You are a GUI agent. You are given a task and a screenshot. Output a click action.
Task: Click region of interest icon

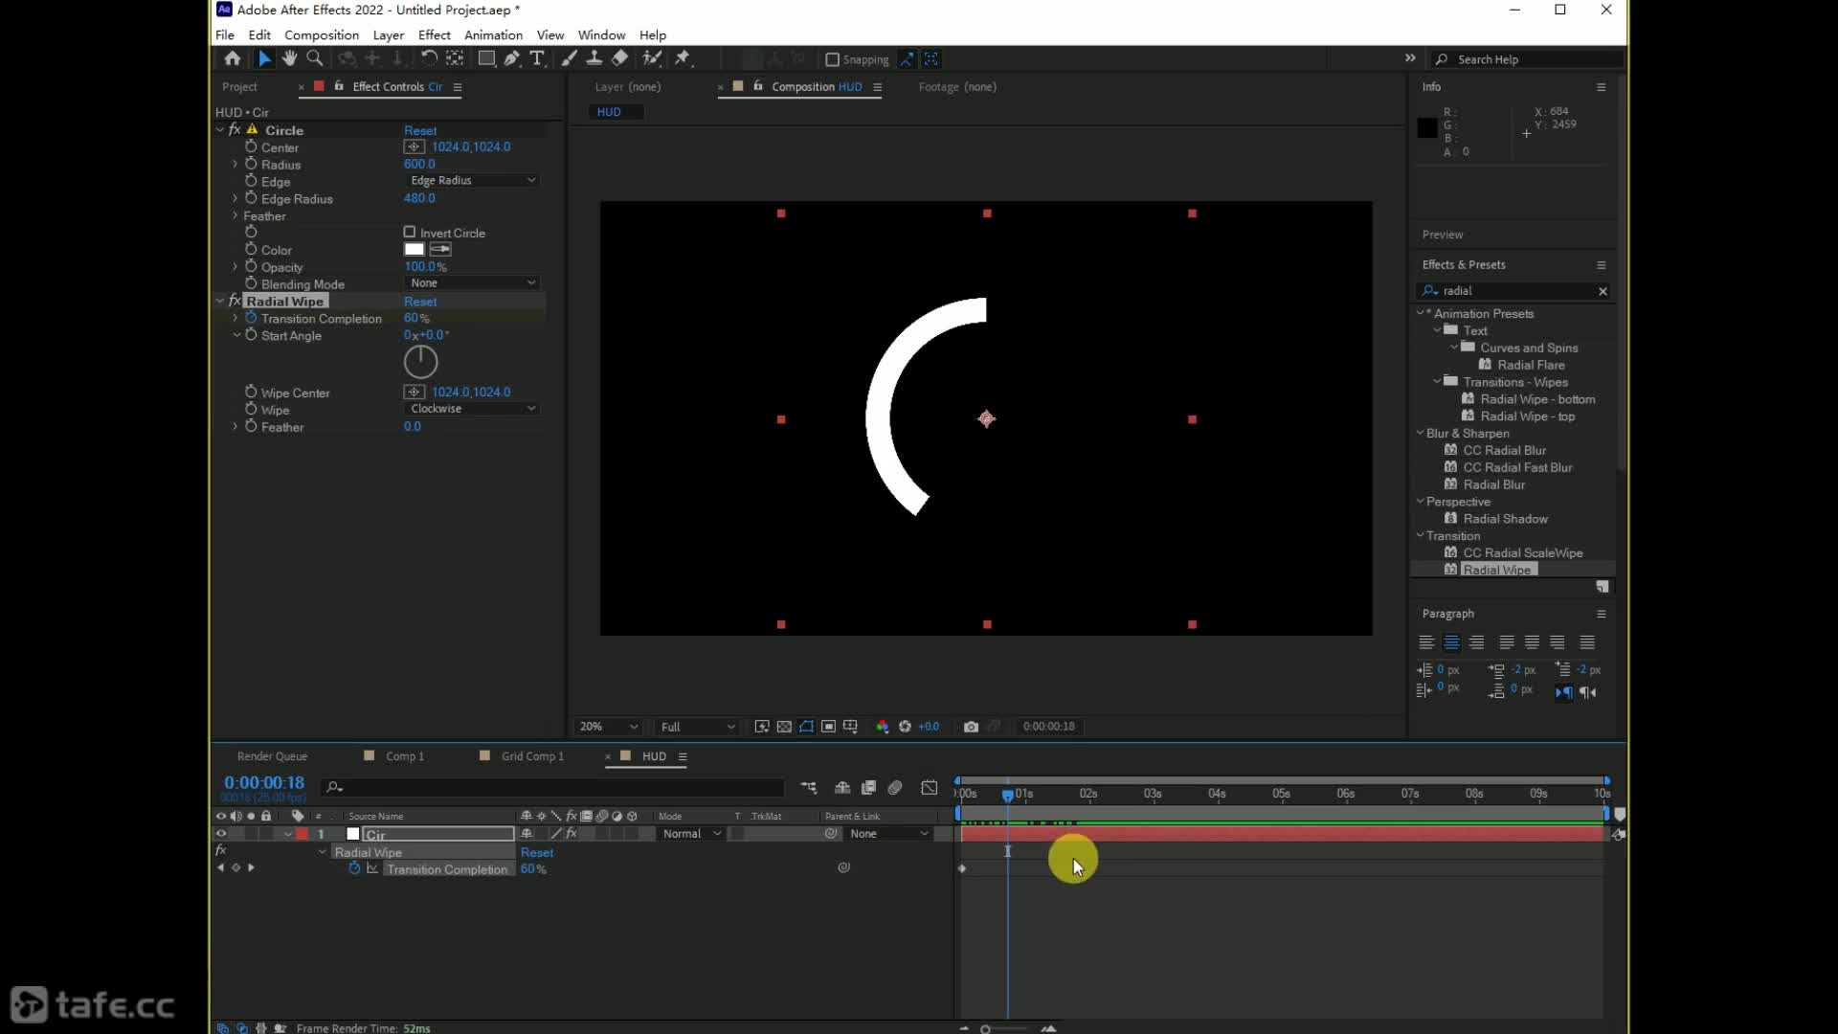(x=828, y=727)
